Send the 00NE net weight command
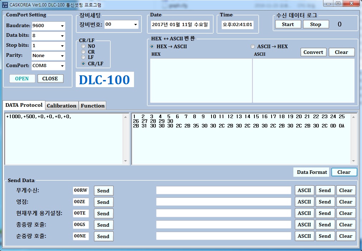Screen dimensions: 362x251 tap(103, 236)
